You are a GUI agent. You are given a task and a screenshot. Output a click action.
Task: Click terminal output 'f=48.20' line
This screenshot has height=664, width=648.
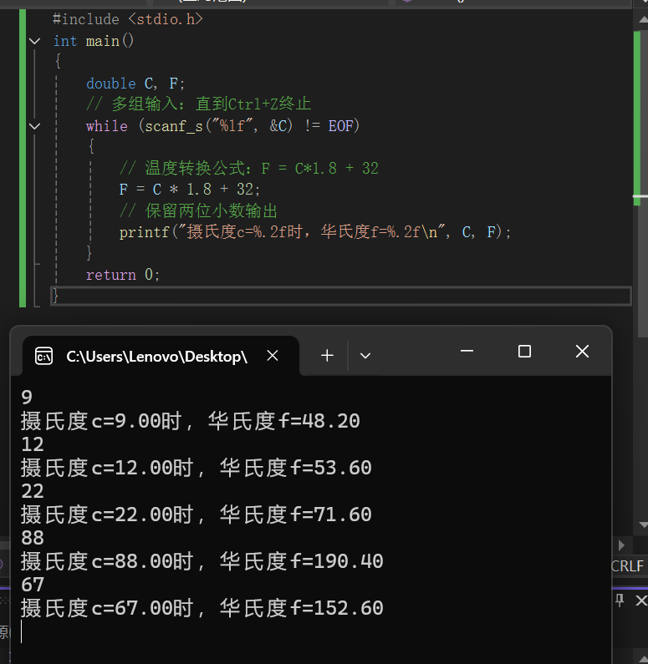191,421
